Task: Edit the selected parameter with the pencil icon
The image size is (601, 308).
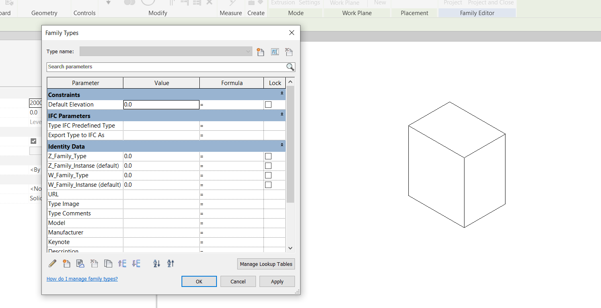Action: [x=52, y=263]
